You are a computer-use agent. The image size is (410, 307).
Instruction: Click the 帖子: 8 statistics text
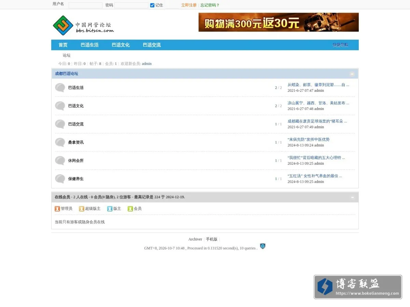95,64
